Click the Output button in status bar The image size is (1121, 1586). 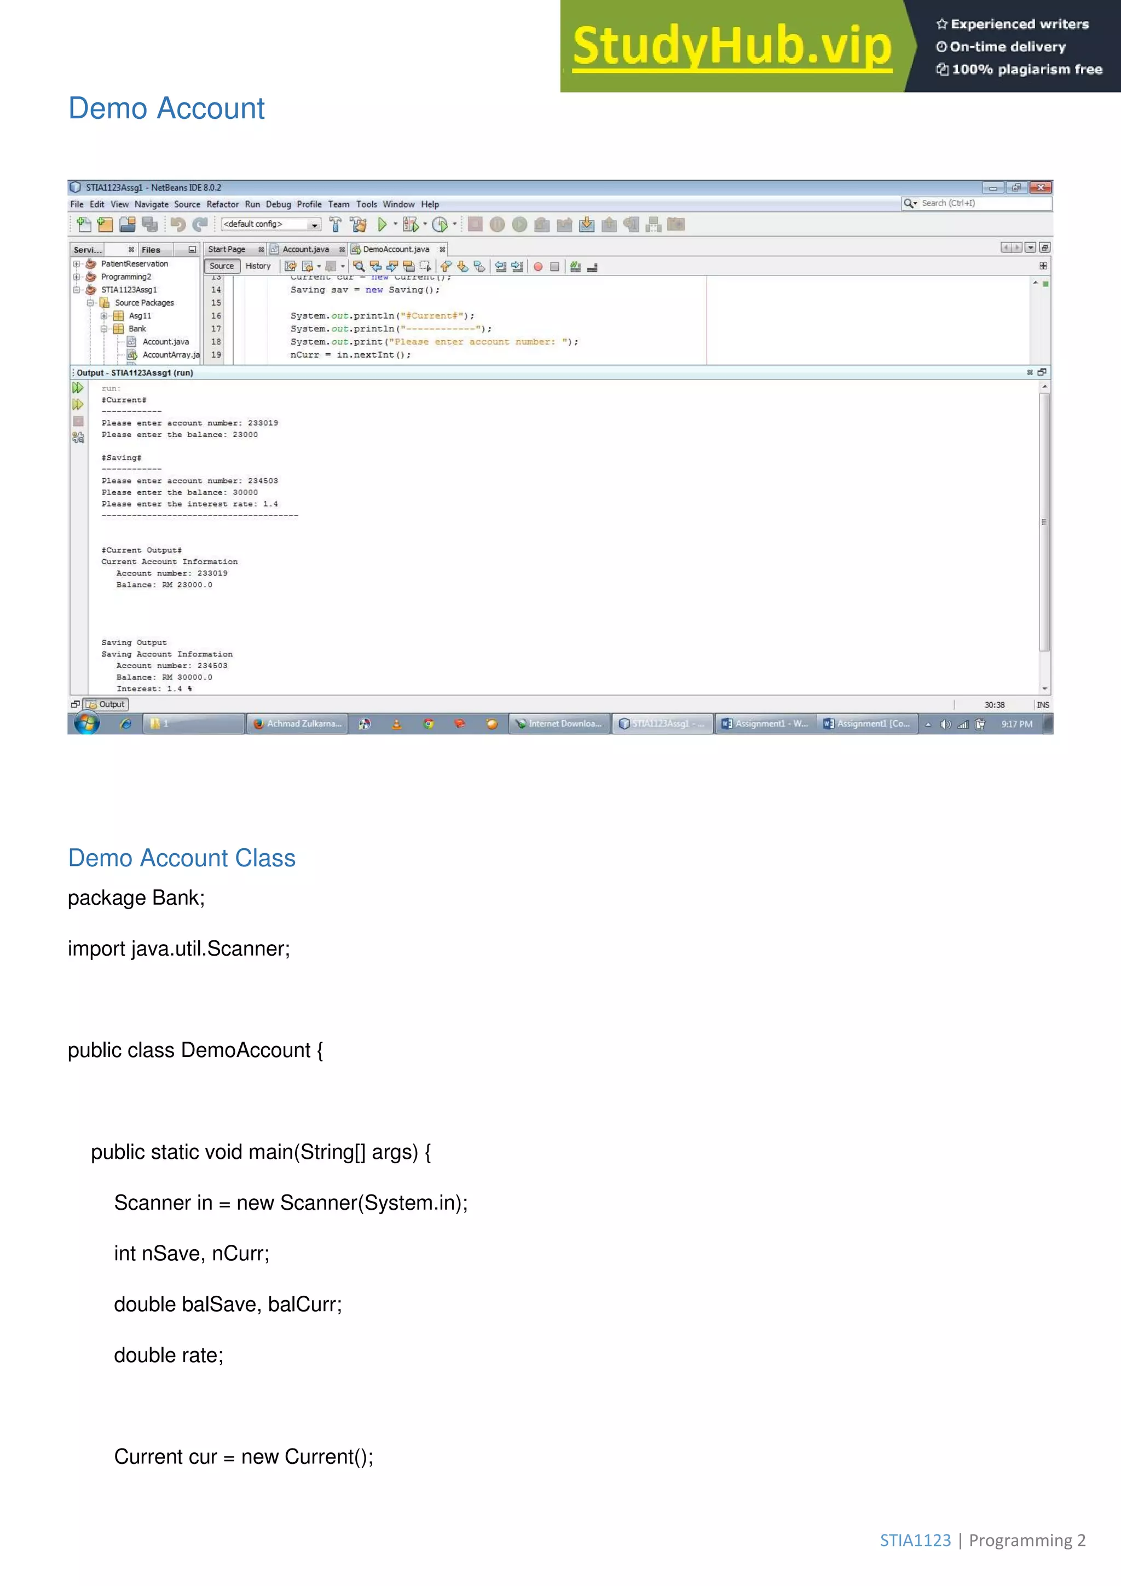pos(106,705)
